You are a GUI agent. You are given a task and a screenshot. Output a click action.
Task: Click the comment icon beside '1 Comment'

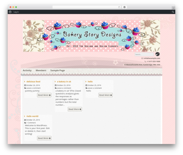coord(25,123)
